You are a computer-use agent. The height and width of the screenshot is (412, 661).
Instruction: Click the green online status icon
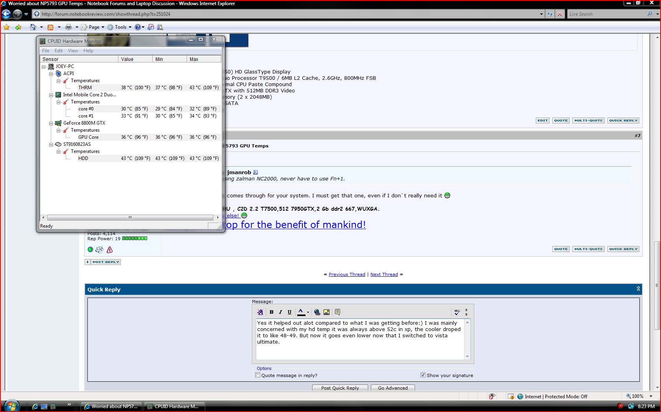90,250
